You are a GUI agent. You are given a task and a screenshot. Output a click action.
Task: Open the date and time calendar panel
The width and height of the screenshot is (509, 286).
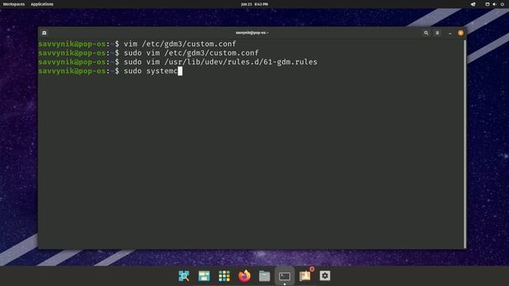click(x=254, y=4)
